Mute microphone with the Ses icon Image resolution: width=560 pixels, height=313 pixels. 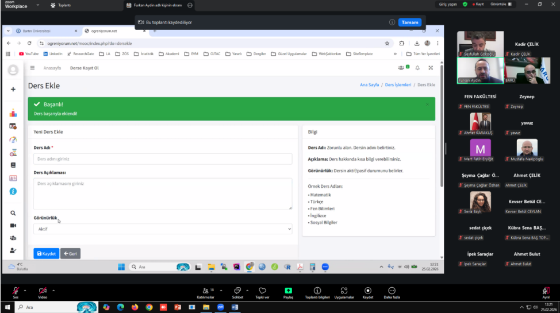(16, 291)
